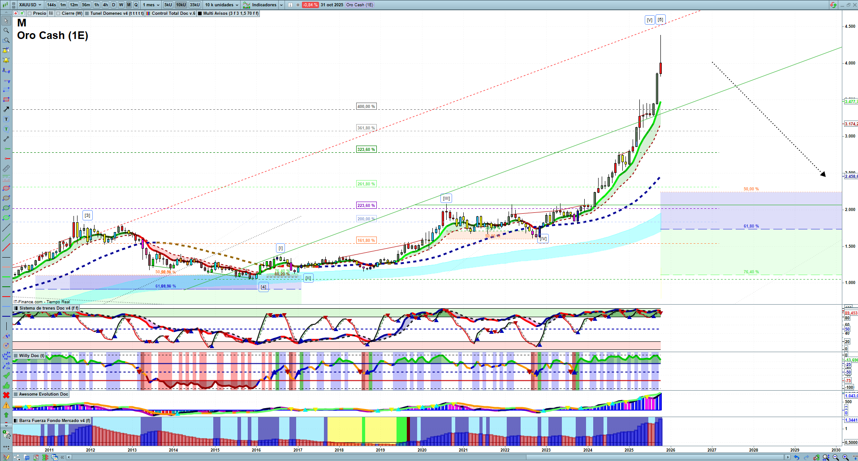The image size is (858, 461).
Task: Open the '1 mes' timeframe dropdown
Action: point(151,5)
